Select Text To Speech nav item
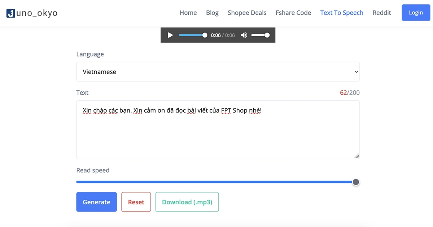Image resolution: width=433 pixels, height=227 pixels. pyautogui.click(x=342, y=13)
